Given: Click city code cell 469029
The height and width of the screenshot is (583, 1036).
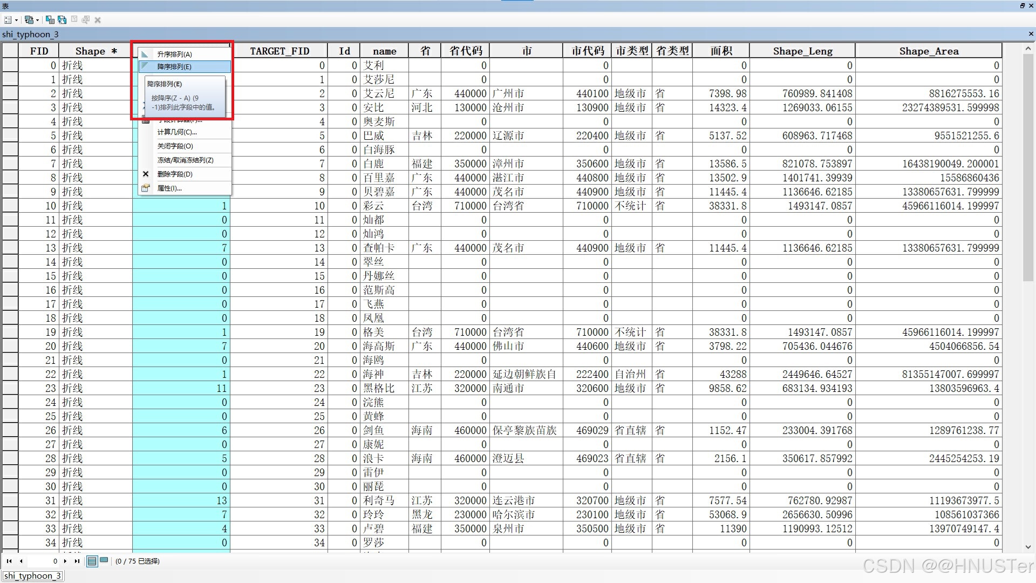Looking at the screenshot, I should click(587, 430).
